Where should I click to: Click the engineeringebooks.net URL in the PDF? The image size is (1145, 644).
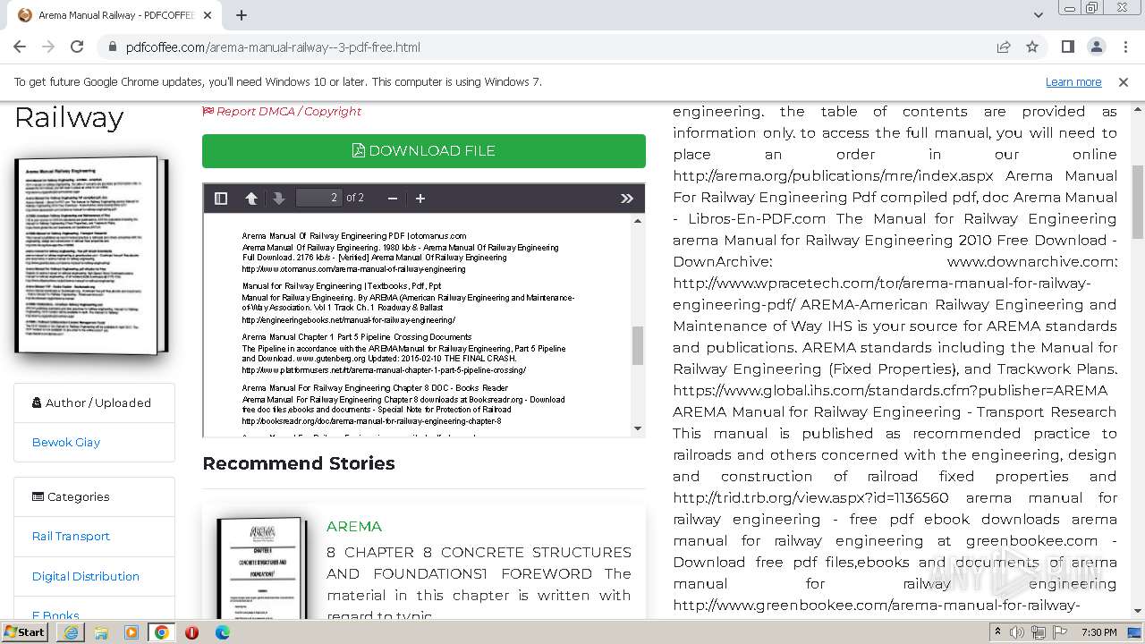349,319
